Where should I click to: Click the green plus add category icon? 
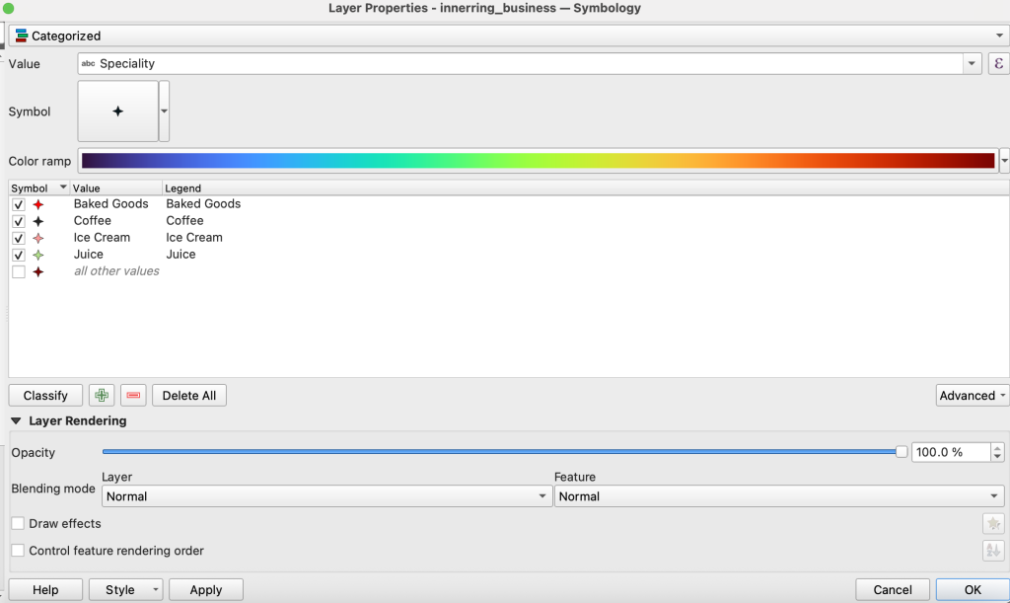(x=100, y=396)
